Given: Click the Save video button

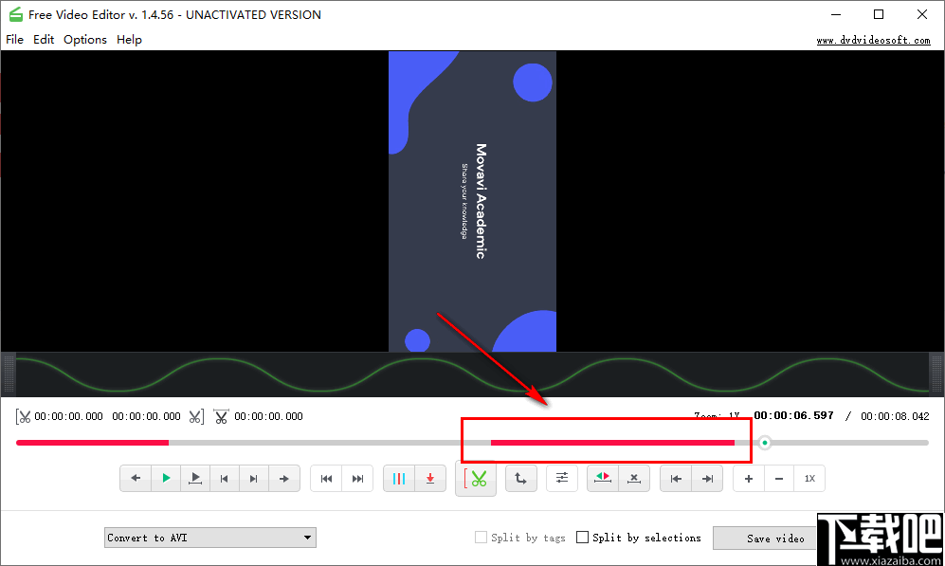Looking at the screenshot, I should pos(770,538).
